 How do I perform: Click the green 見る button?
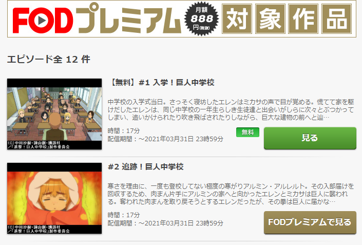point(310,138)
